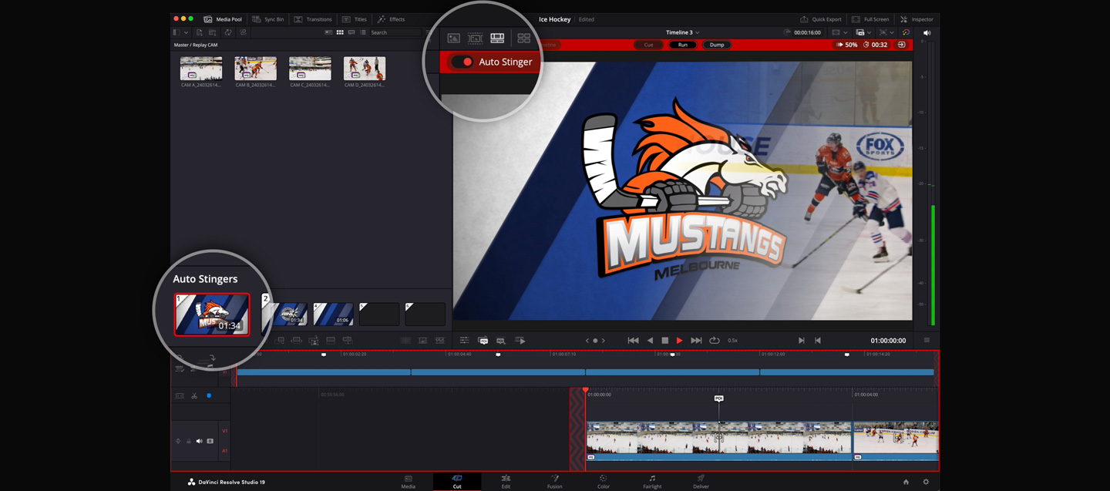Click the home icon in bottom bar

(x=906, y=482)
